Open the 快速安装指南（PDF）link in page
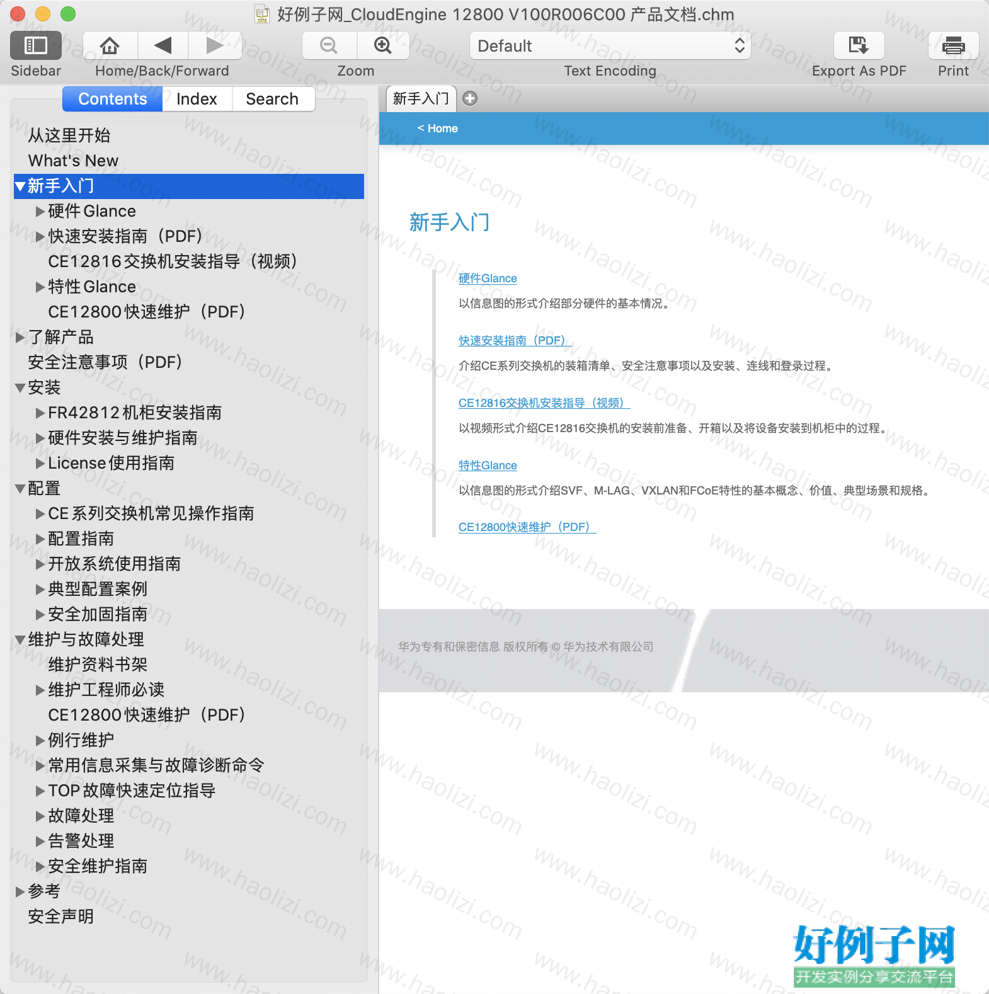The width and height of the screenshot is (989, 994). point(515,341)
